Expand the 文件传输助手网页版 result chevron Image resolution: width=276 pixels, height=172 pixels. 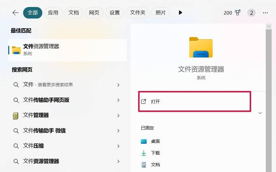(x=118, y=100)
